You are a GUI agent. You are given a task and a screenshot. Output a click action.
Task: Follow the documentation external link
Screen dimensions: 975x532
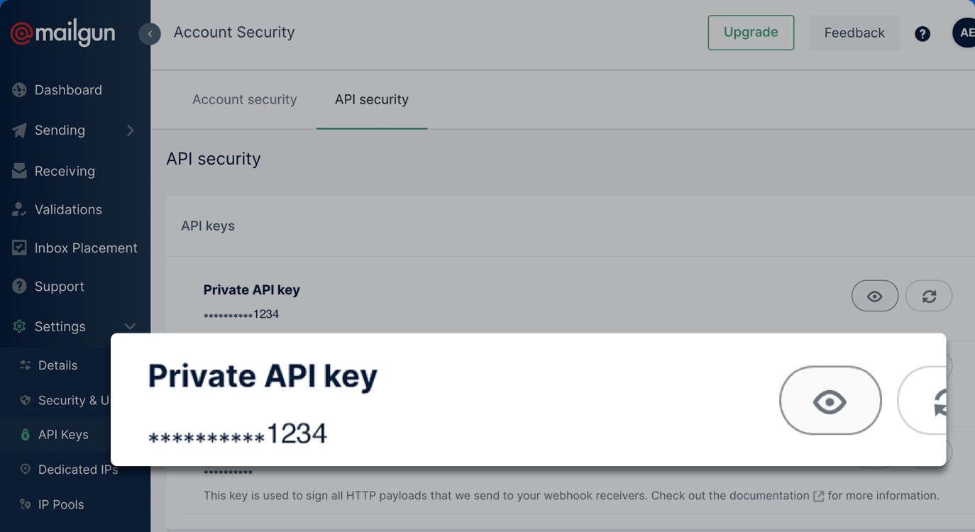tap(818, 496)
